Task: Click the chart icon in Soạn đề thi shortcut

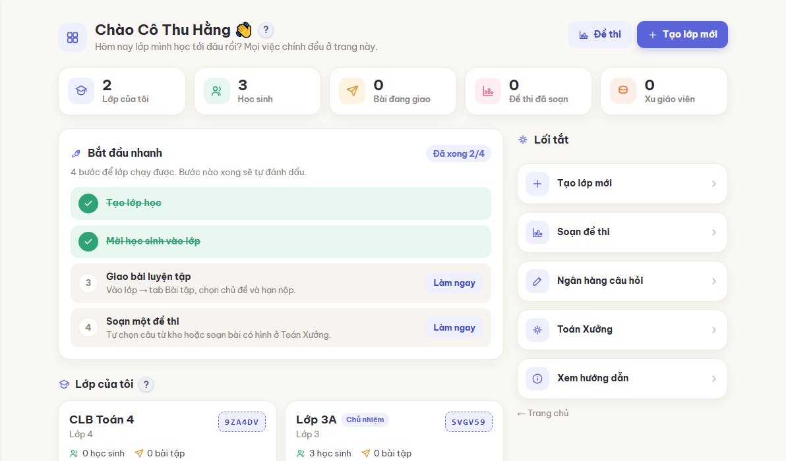Action: tap(537, 232)
